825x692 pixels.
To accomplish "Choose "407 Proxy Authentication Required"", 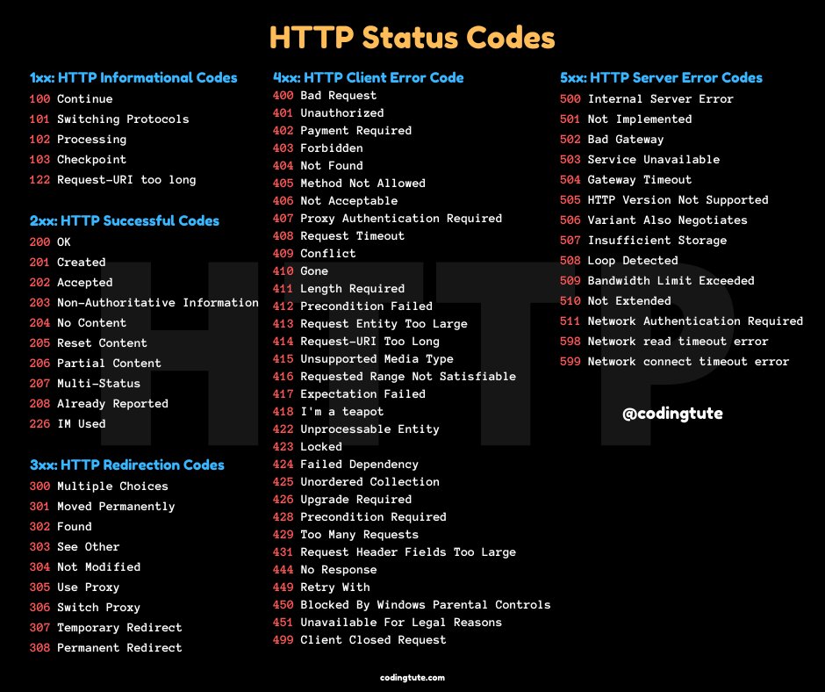I will (387, 219).
